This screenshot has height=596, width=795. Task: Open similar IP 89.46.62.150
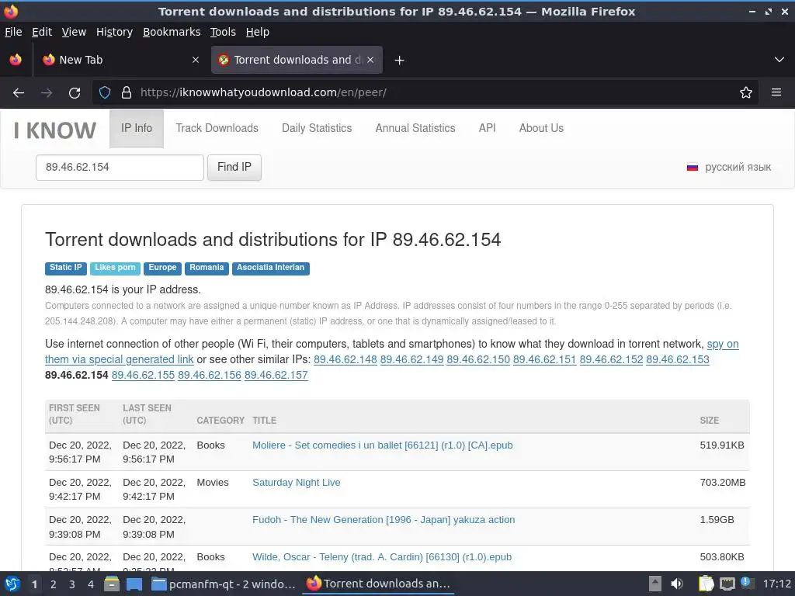478,360
